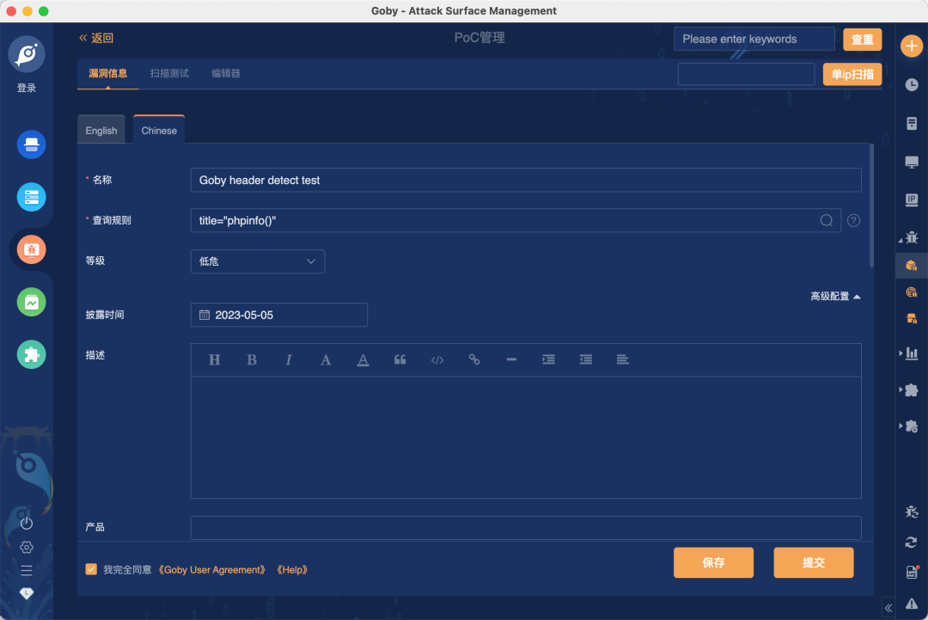Click the PoC package icon highlighted in right sidebar

pos(912,266)
